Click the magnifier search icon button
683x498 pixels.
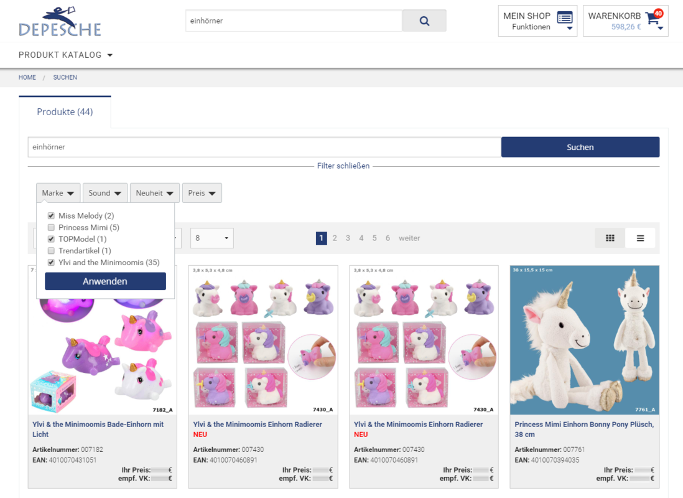[x=424, y=21]
